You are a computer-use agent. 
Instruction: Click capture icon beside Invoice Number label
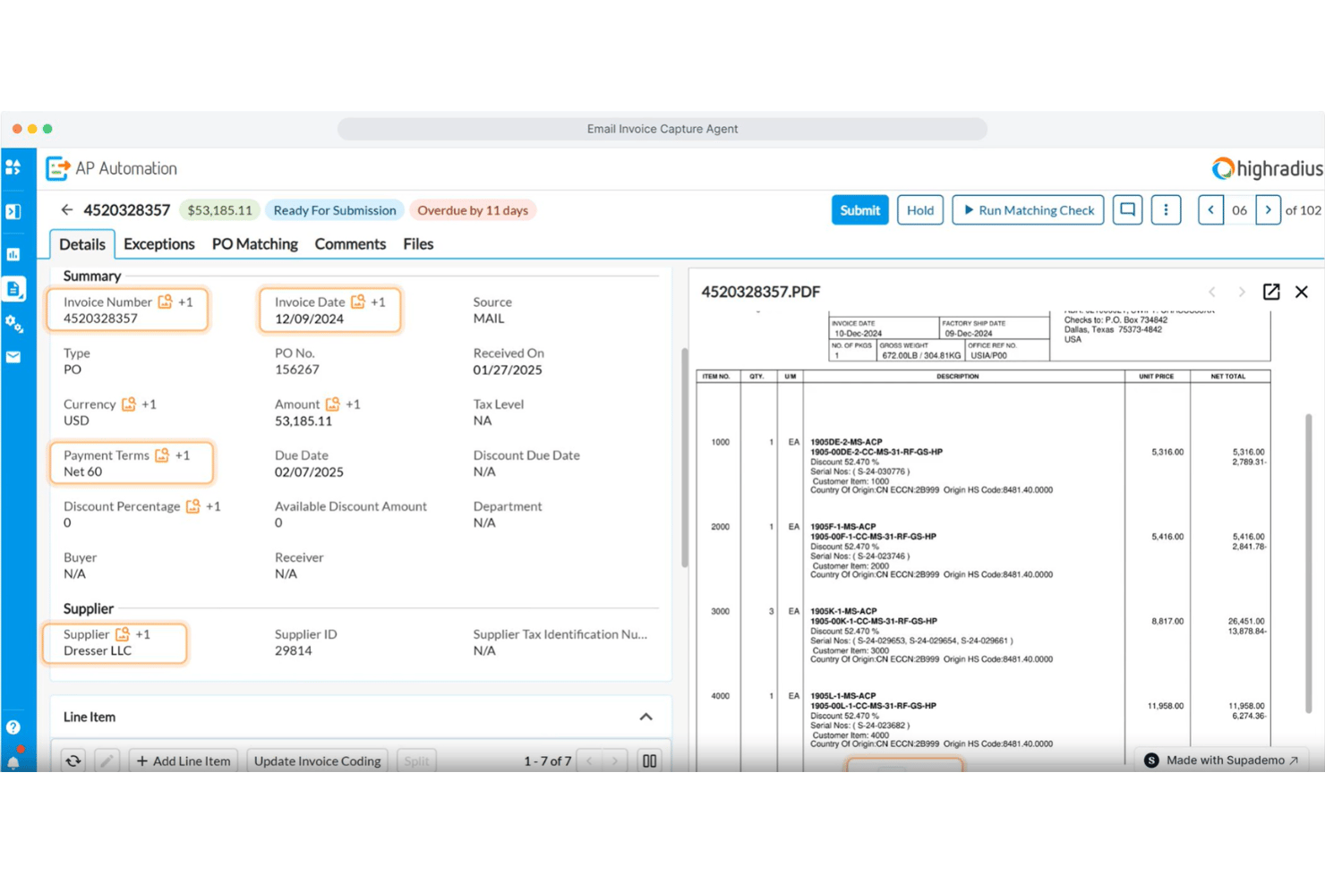point(165,302)
